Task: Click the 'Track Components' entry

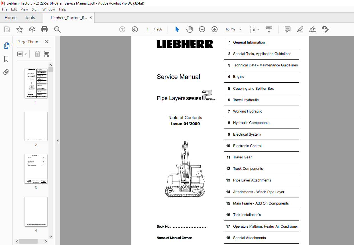Action: pos(248,169)
